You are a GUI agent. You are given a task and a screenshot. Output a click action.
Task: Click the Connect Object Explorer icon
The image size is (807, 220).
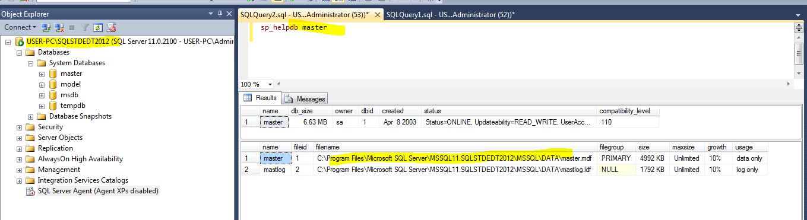(46, 27)
